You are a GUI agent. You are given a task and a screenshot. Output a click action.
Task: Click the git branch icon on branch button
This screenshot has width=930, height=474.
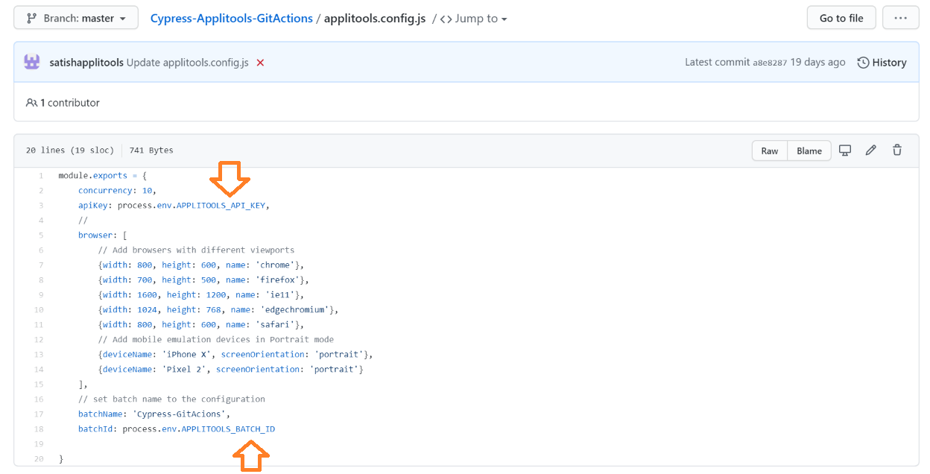pyautogui.click(x=31, y=18)
